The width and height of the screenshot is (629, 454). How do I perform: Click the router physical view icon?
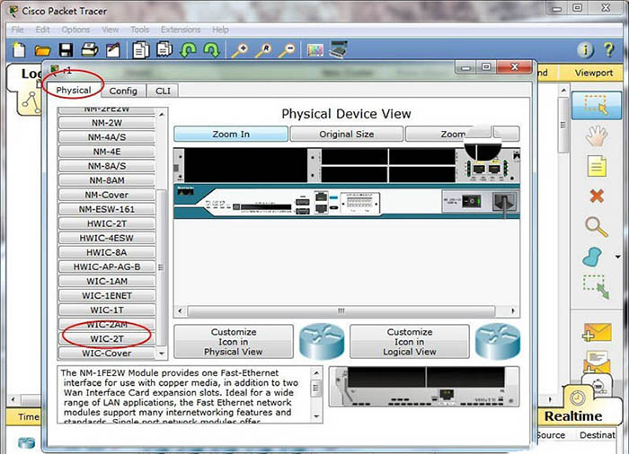pos(322,342)
